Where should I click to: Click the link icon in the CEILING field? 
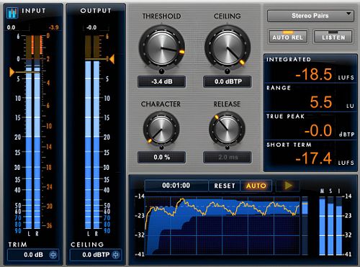tap(116, 255)
